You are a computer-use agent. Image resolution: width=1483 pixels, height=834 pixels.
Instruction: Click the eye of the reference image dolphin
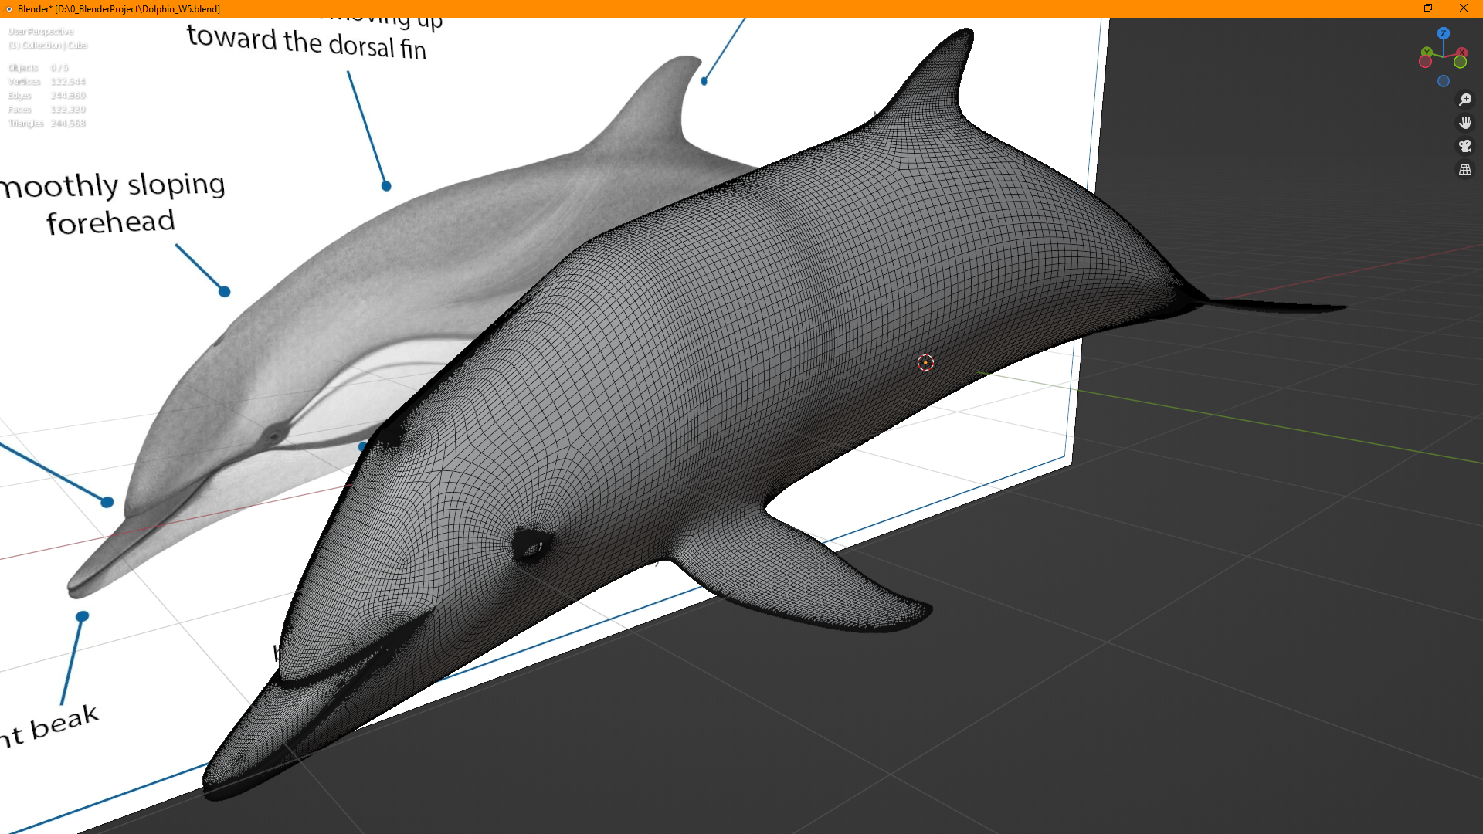(x=273, y=436)
